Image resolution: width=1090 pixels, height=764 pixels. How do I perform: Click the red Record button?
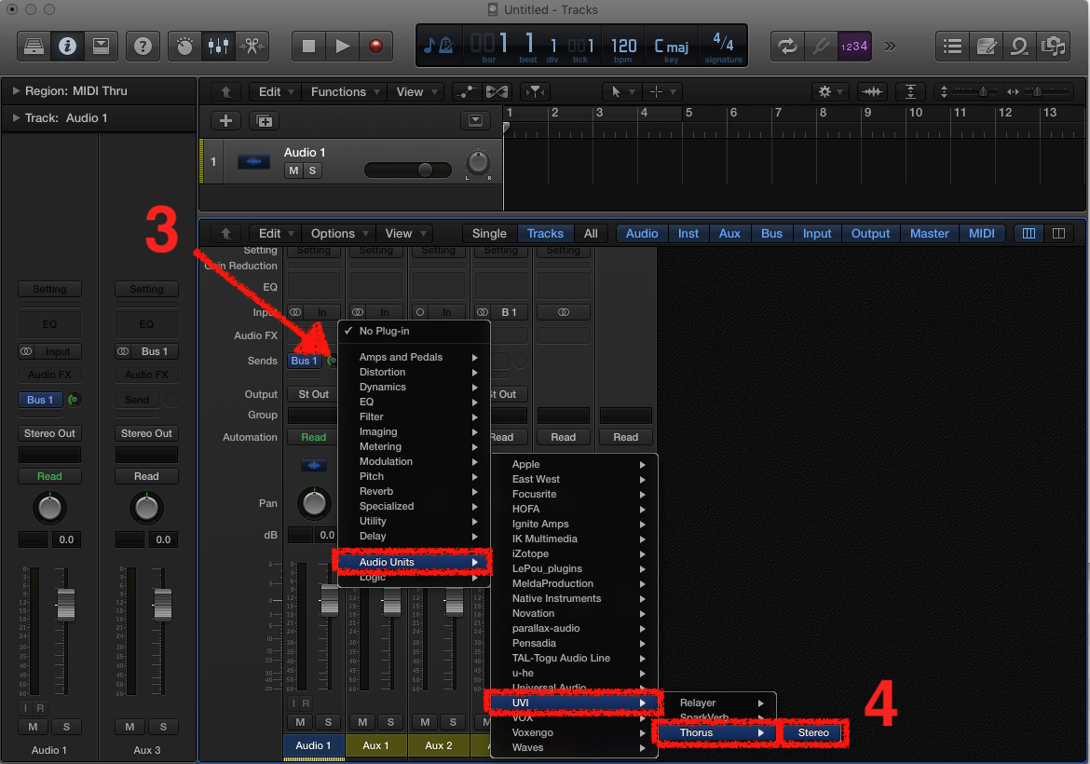tap(375, 47)
